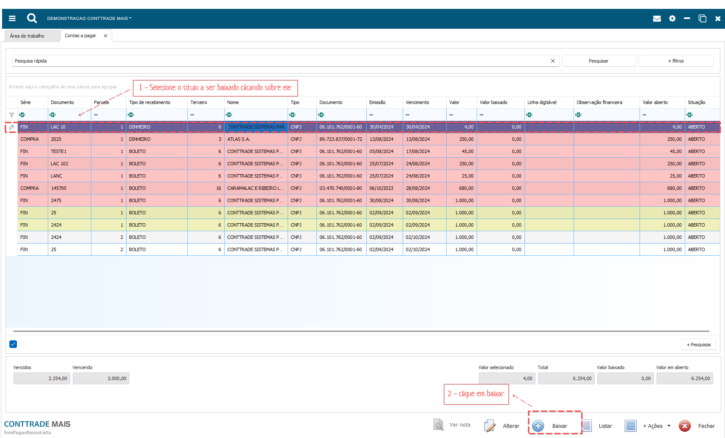The image size is (725, 438).
Task: Close the Contas a pagar tab
Action: [105, 36]
